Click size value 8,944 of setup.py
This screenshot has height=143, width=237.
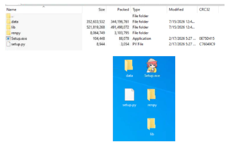pyautogui.click(x=100, y=44)
